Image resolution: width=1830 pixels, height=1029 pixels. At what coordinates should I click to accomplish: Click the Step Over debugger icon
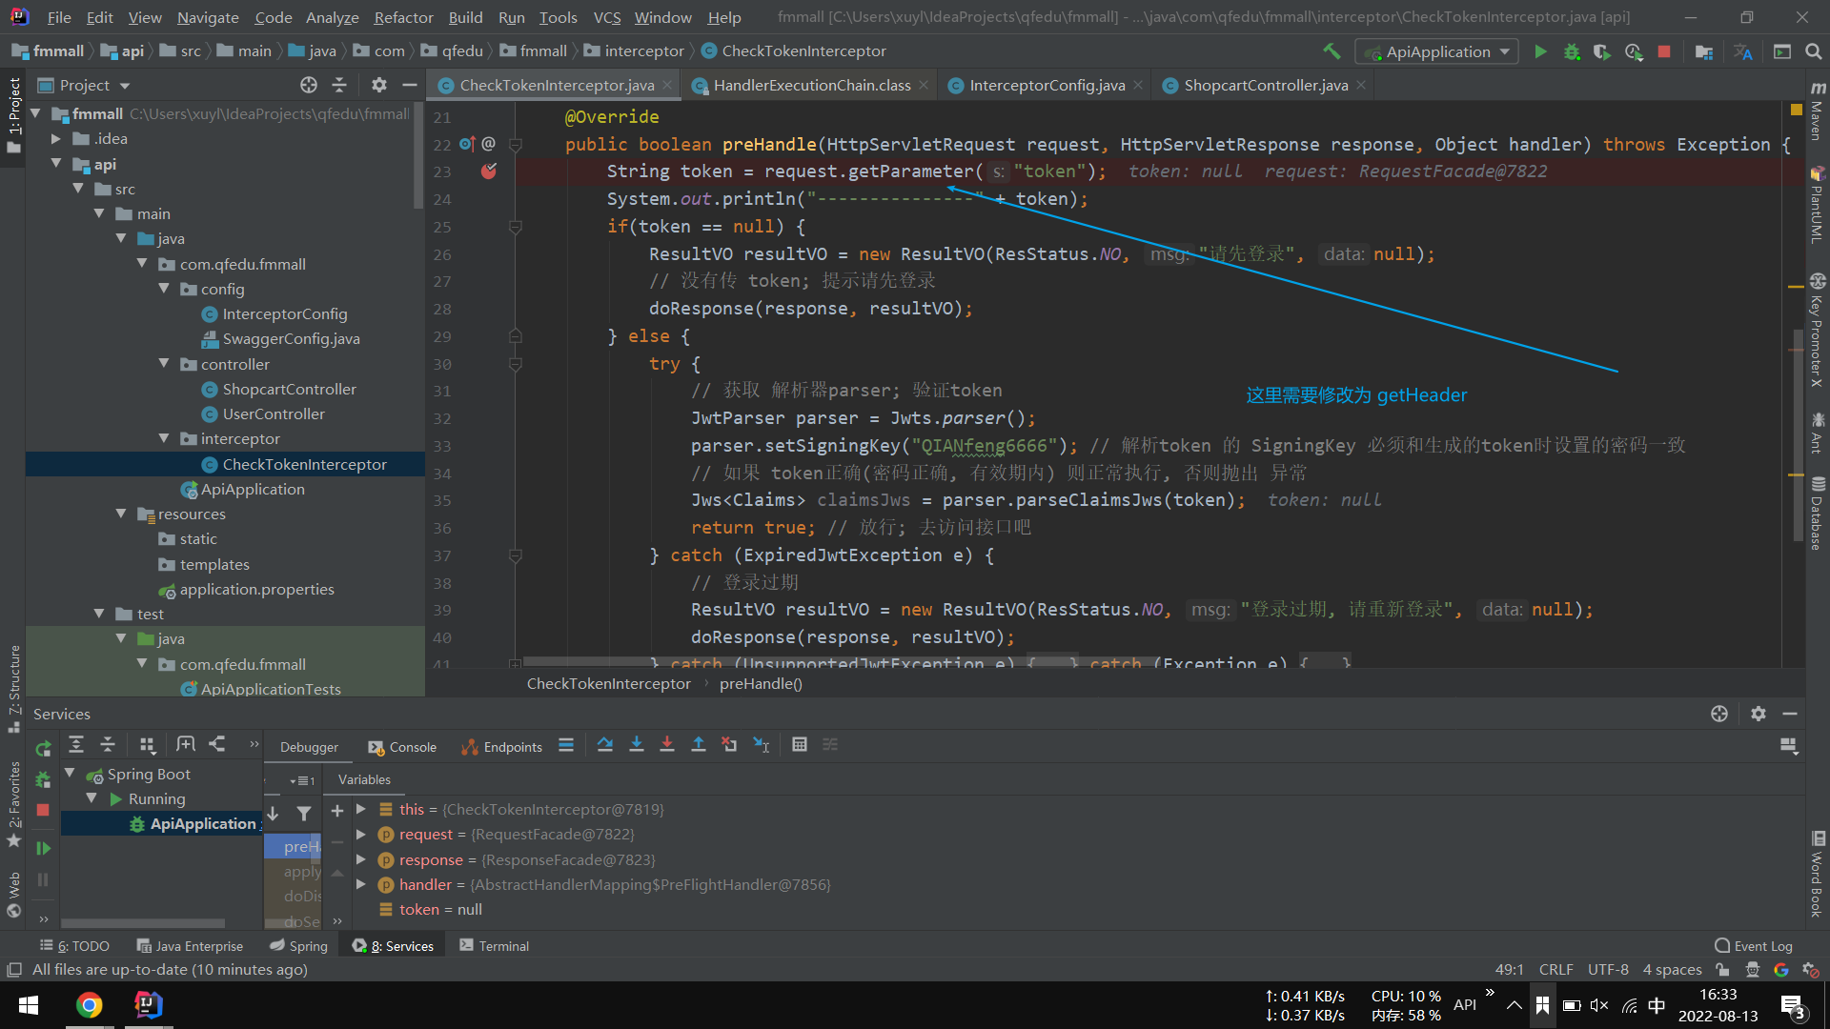(x=605, y=745)
